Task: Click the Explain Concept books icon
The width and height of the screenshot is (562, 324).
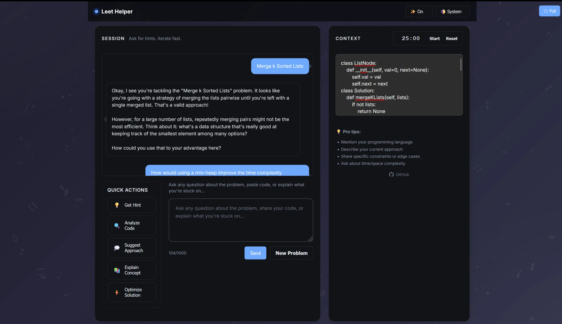Action: click(x=117, y=270)
